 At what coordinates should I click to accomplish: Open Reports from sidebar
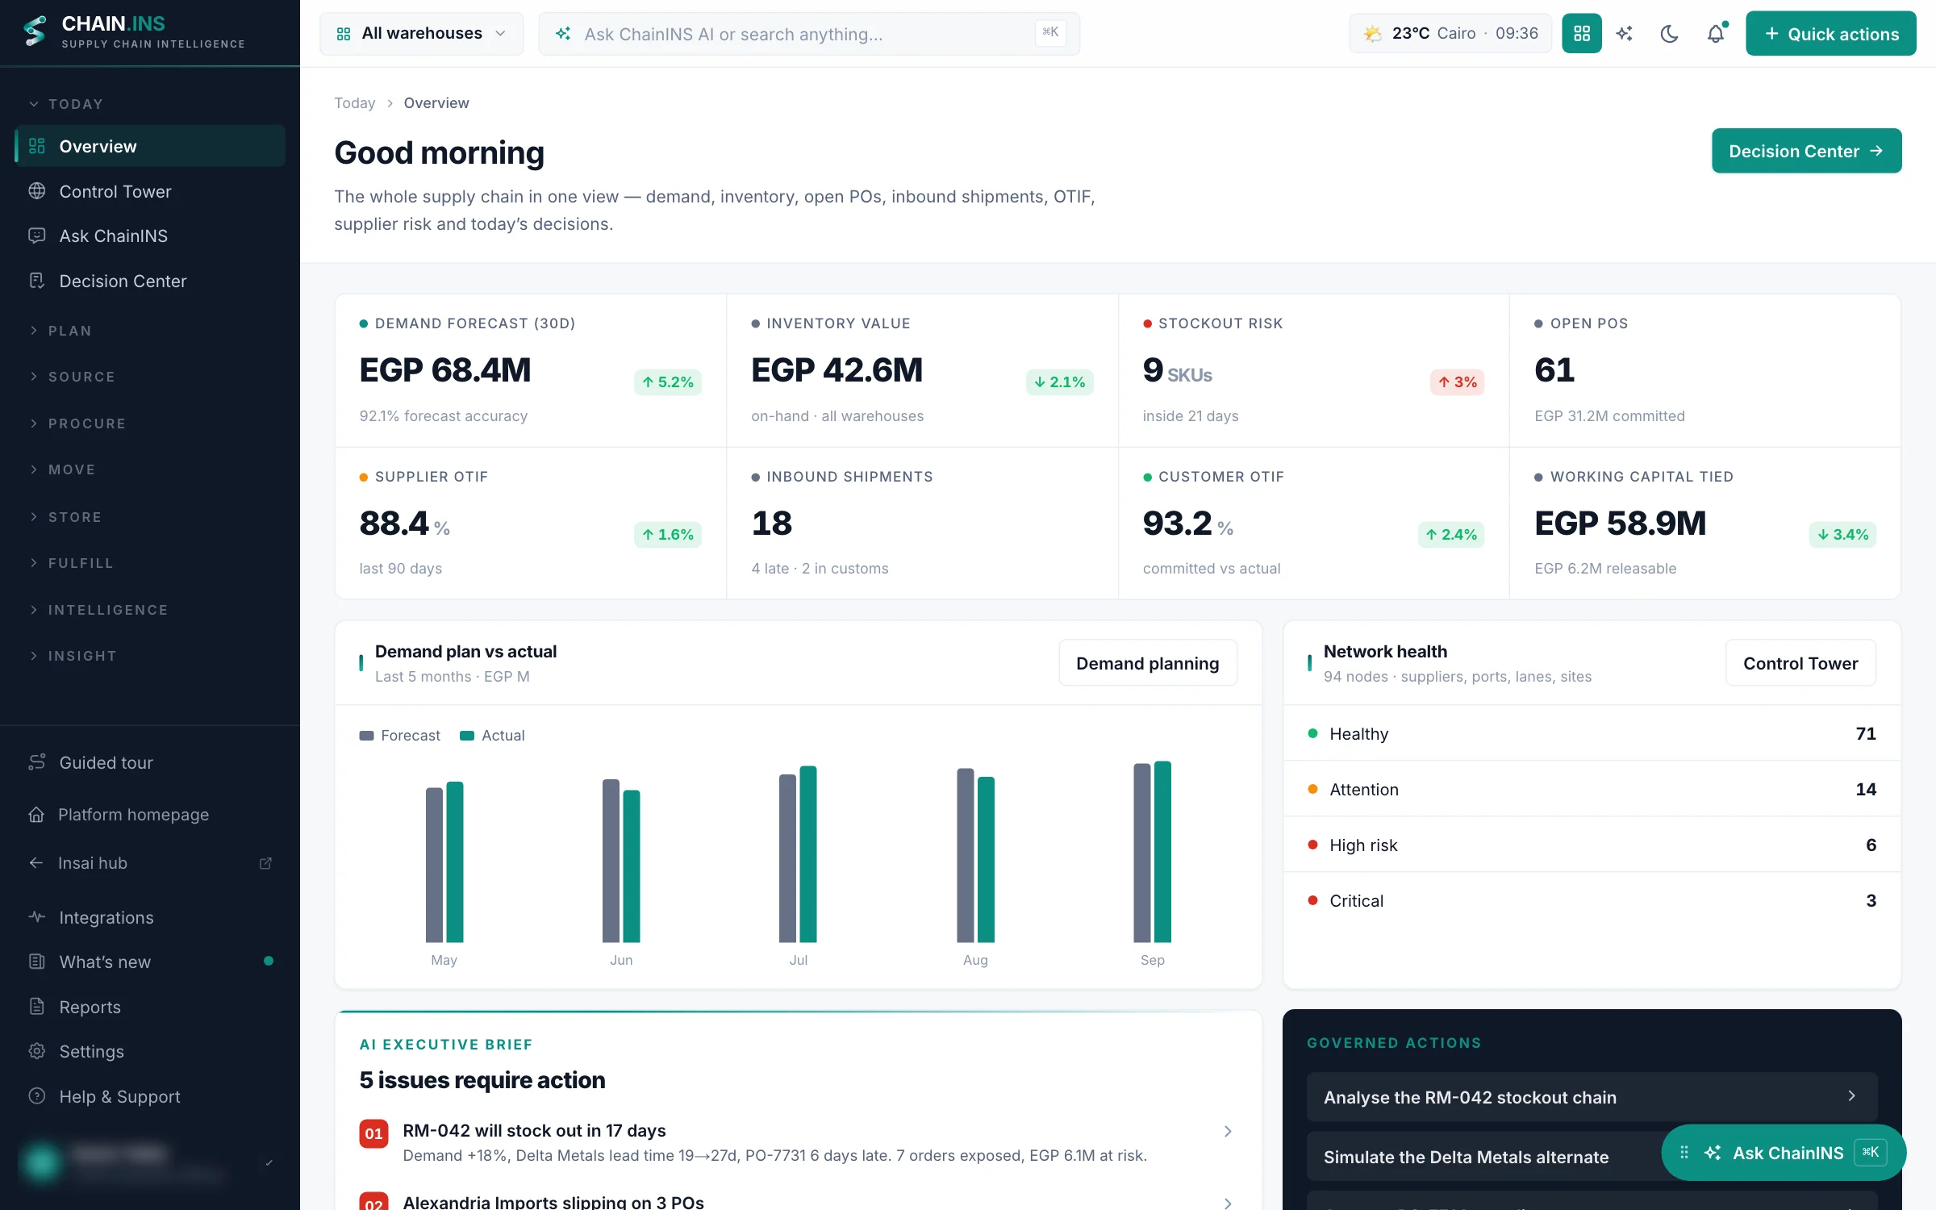click(x=150, y=1007)
